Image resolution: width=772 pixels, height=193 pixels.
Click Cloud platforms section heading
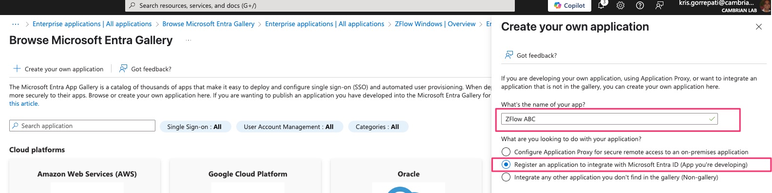[37, 150]
